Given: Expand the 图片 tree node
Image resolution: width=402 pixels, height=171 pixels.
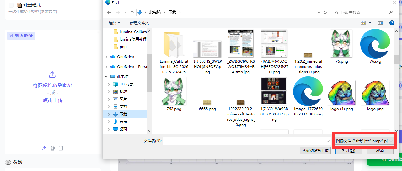Looking at the screenshot, I should coord(109,99).
